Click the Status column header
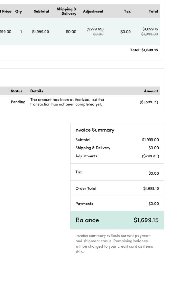This screenshot has width=186, height=303. 16,91
